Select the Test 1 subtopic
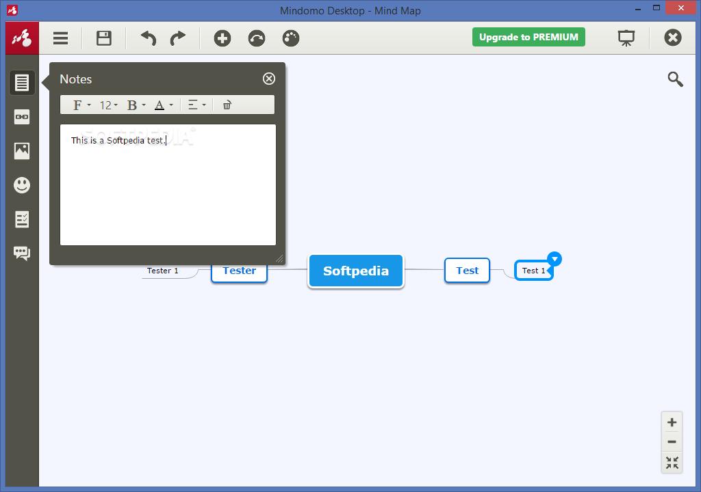 click(533, 271)
